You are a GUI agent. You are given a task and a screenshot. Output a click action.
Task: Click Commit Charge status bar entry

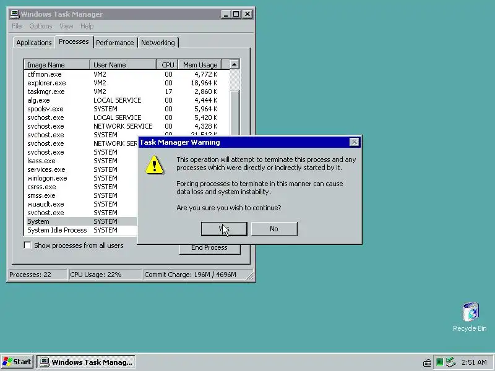(x=198, y=275)
